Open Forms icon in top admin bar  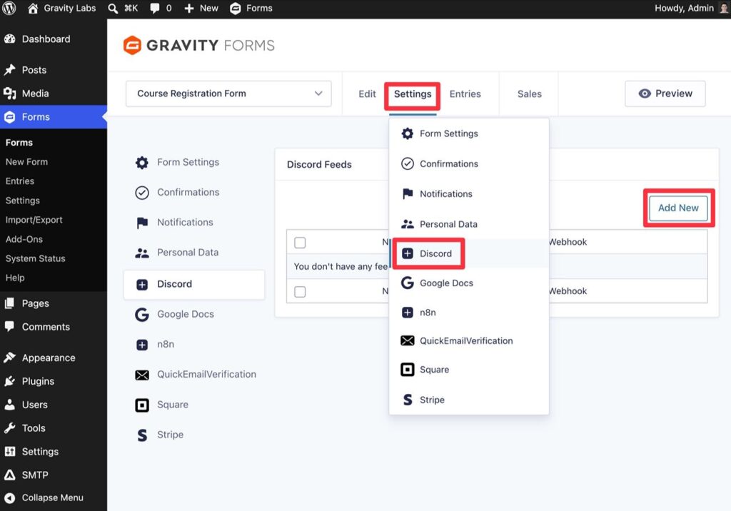point(236,9)
